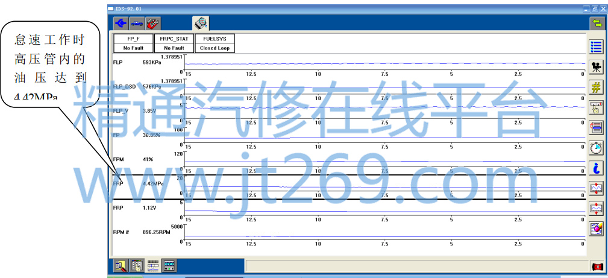Click the blue back-arrow tab at top left
The height and width of the screenshot is (278, 608).
point(121,24)
